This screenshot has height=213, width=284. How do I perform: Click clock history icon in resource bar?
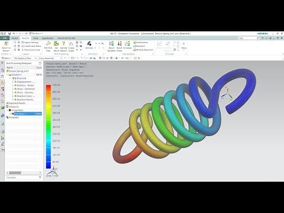(2, 131)
